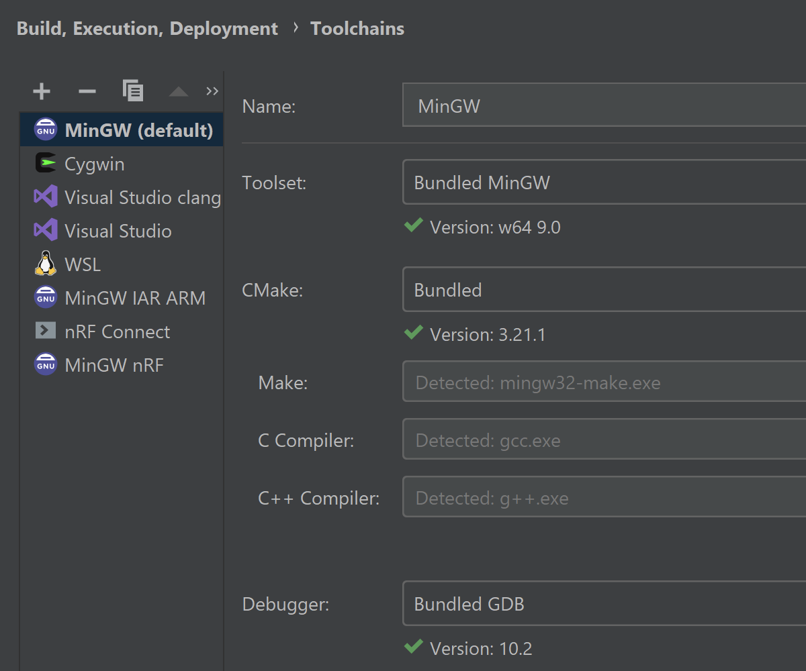The image size is (806, 671).
Task: Click Build, Execution, Deployment breadcrumb
Action: [147, 29]
